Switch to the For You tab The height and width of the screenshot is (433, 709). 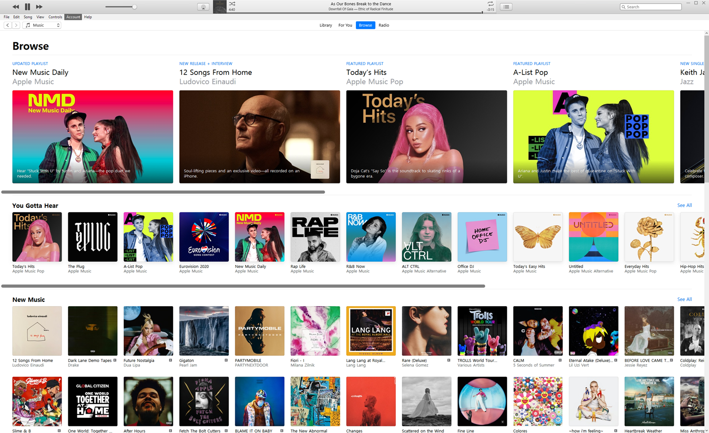345,25
